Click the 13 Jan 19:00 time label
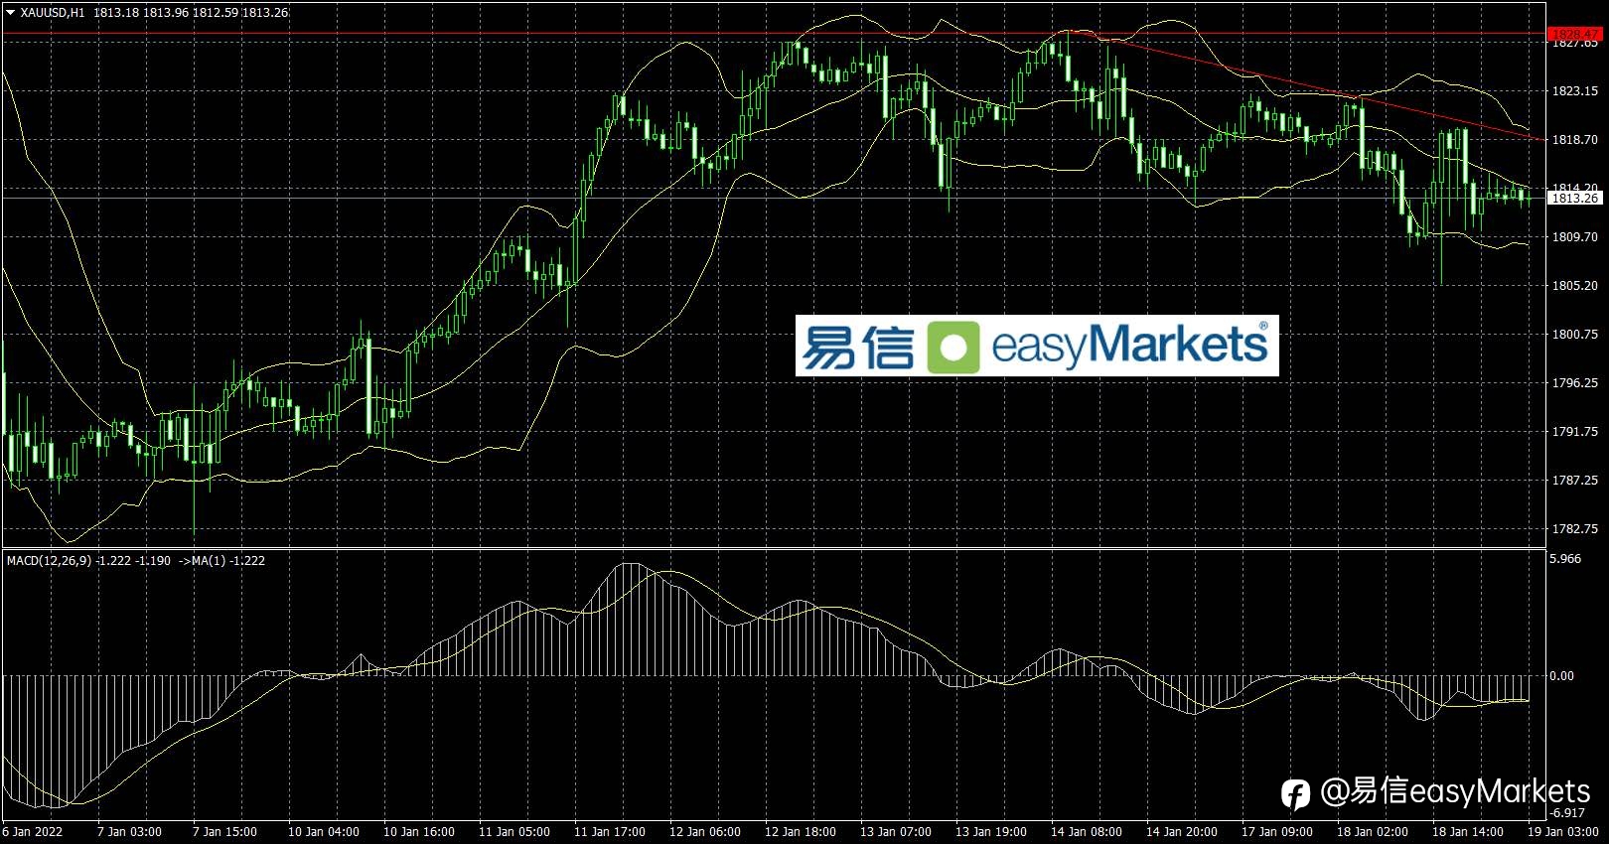 991,832
